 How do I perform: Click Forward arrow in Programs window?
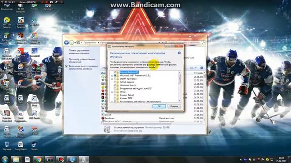[71, 43]
